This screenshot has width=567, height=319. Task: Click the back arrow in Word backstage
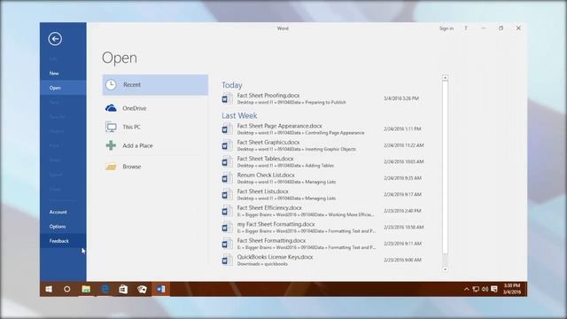click(x=55, y=39)
